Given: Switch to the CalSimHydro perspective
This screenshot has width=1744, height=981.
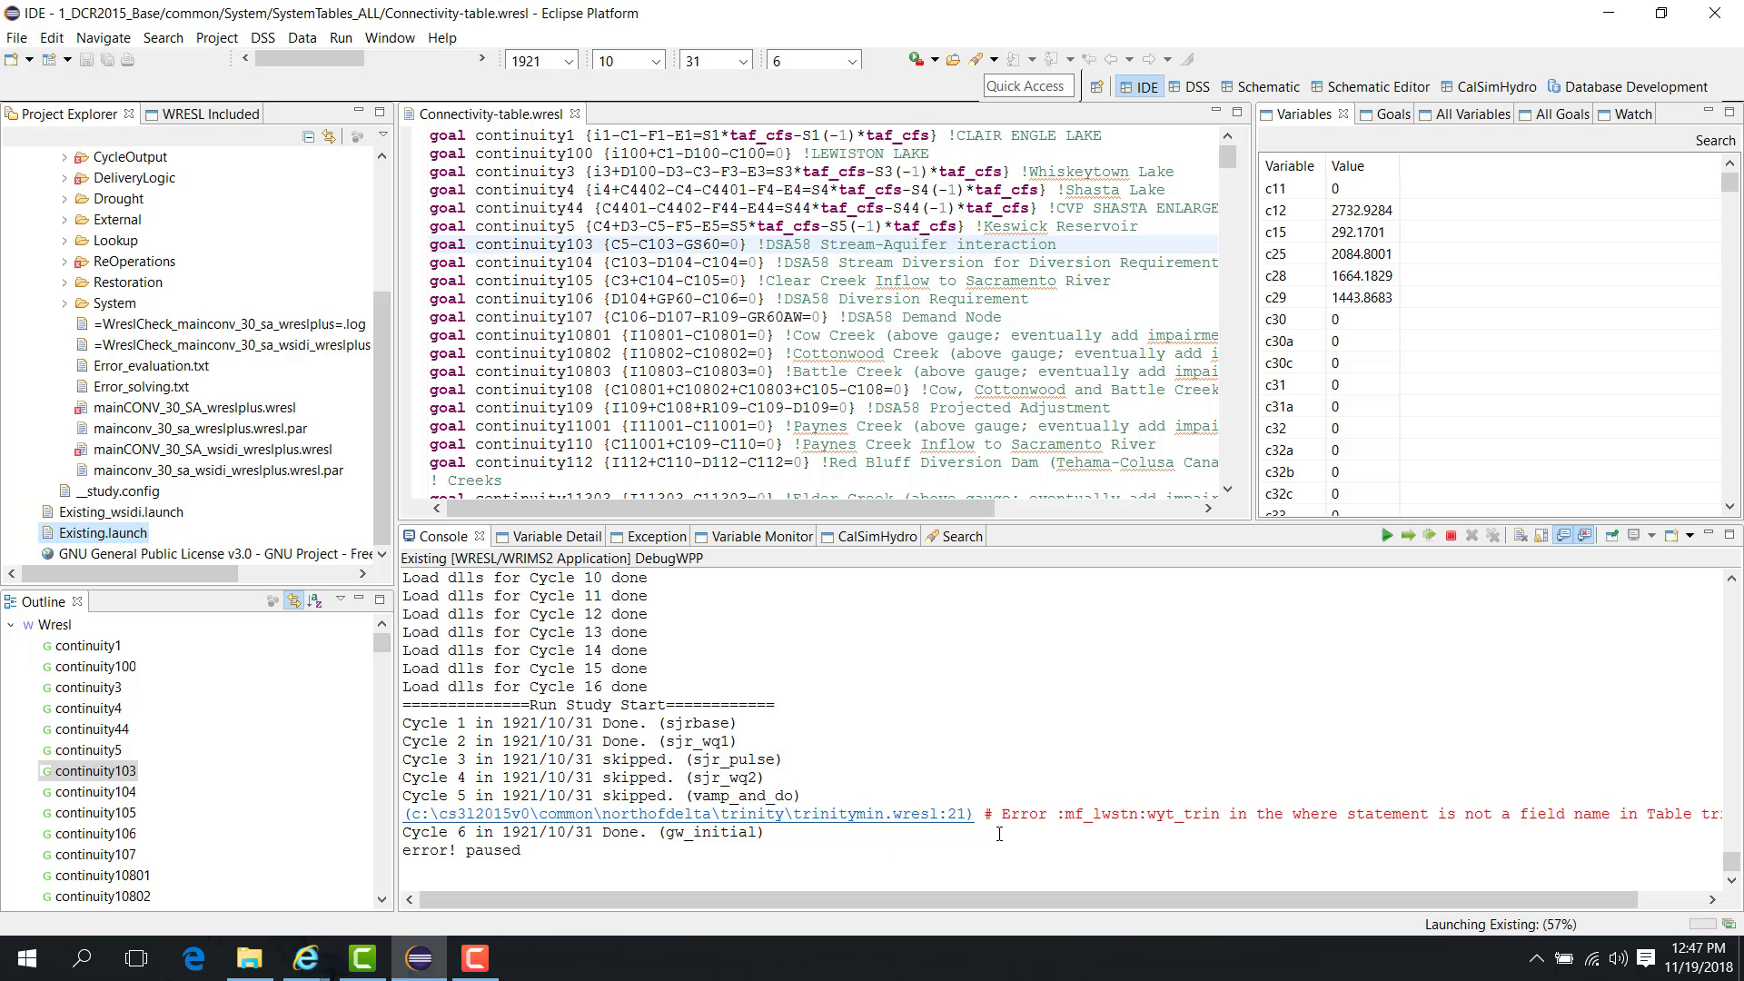Looking at the screenshot, I should [1488, 87].
